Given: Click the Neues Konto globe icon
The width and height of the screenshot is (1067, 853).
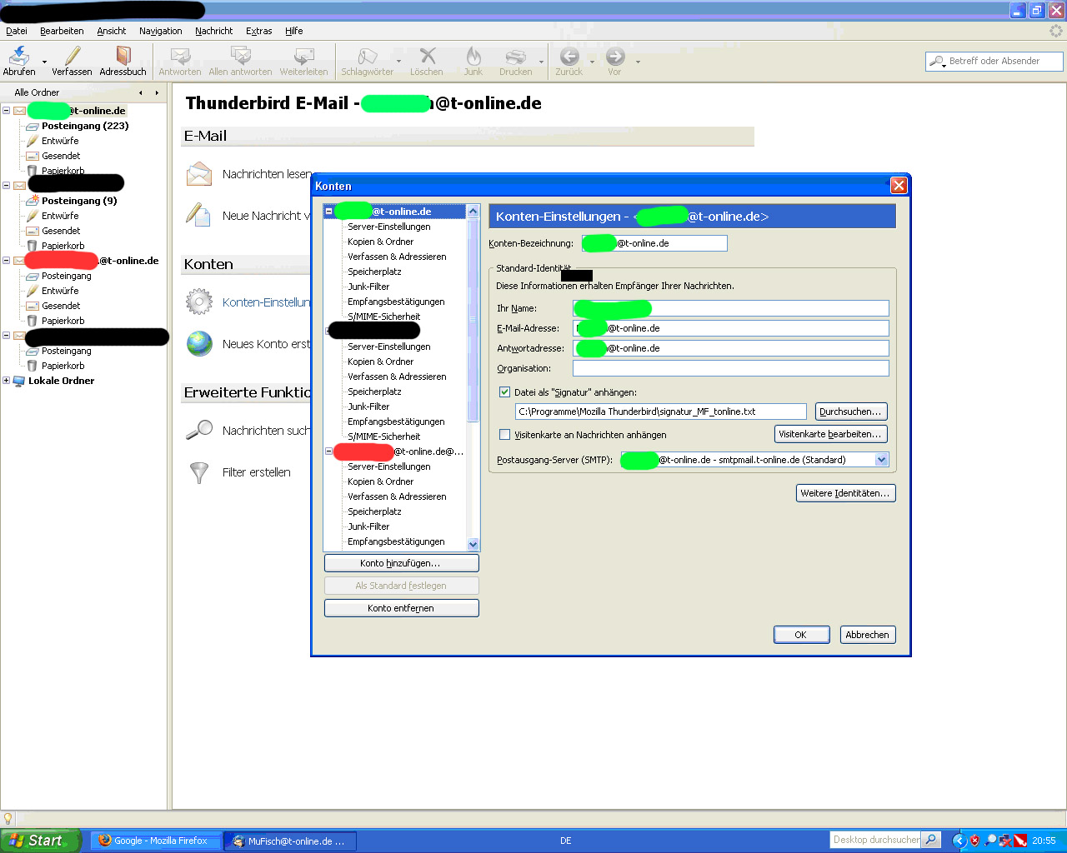Looking at the screenshot, I should click(x=199, y=343).
